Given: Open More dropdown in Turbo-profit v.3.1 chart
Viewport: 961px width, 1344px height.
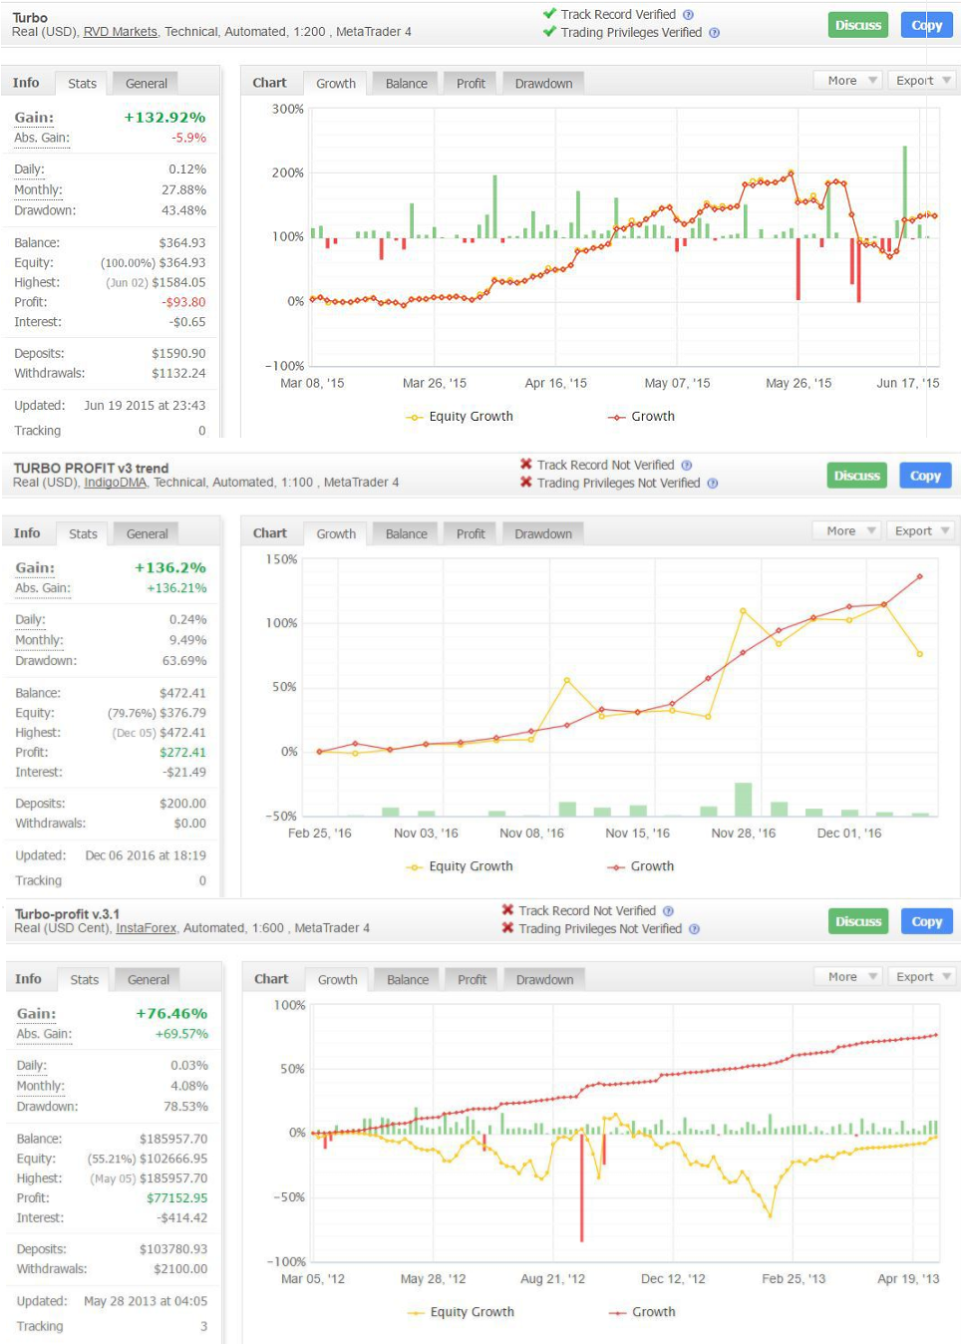Looking at the screenshot, I should pos(849,977).
